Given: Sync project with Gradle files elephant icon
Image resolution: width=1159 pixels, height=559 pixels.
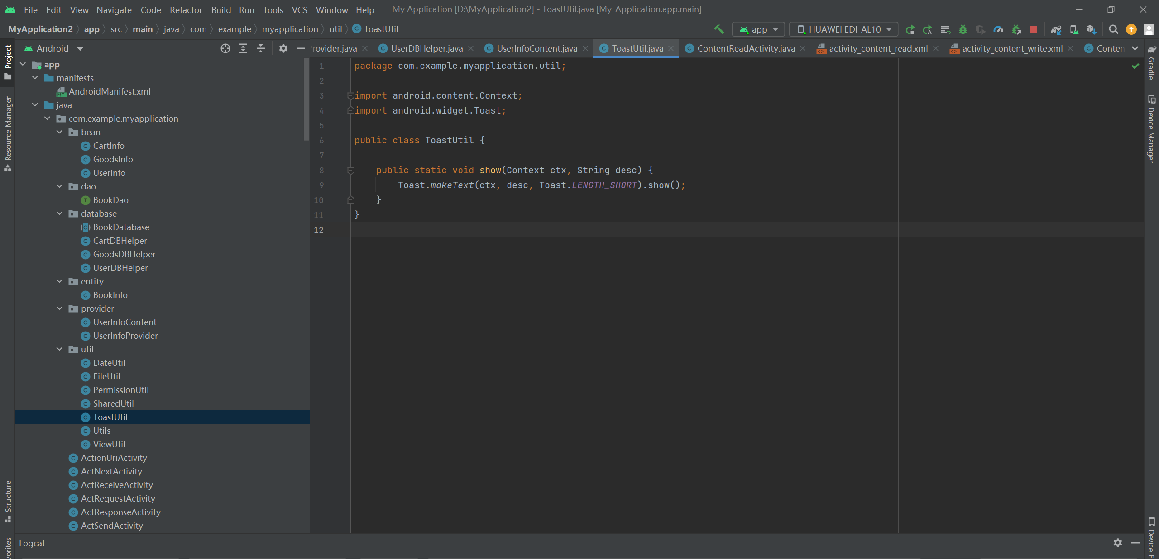Looking at the screenshot, I should (x=1056, y=29).
